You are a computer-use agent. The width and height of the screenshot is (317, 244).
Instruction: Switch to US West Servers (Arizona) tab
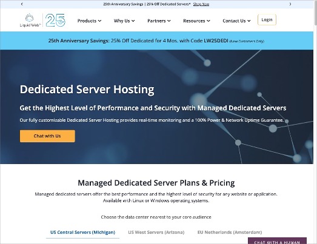tap(156, 232)
